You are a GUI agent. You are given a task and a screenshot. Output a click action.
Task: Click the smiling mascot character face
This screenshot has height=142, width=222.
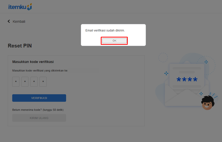tap(207, 102)
